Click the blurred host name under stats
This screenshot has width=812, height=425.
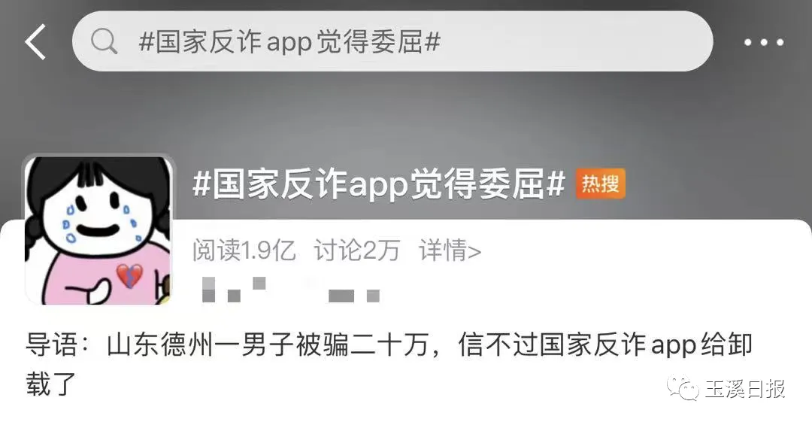click(x=290, y=290)
